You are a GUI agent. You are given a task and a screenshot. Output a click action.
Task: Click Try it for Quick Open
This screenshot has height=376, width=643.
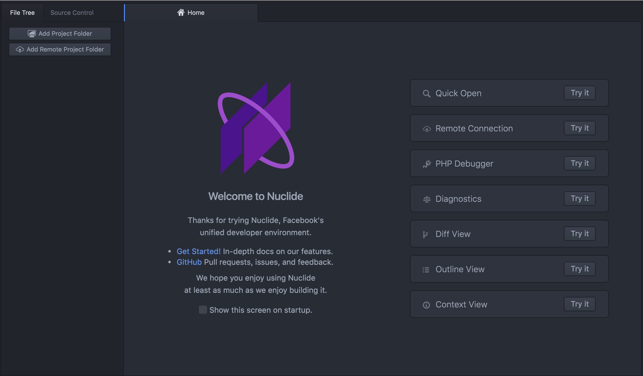[x=580, y=93]
